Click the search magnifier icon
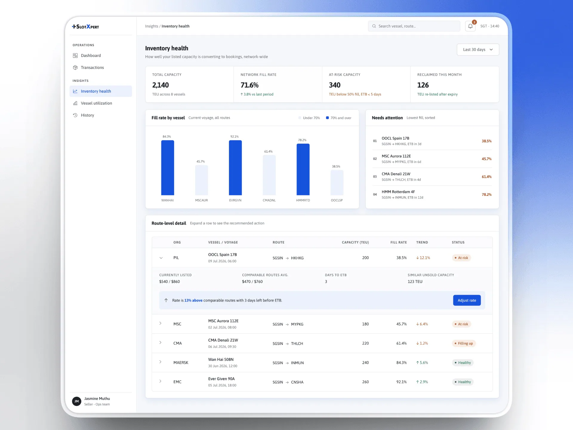573x430 pixels. [x=374, y=26]
